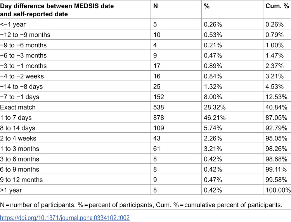
Task: Click the 'N' column header
Action: [x=156, y=6]
